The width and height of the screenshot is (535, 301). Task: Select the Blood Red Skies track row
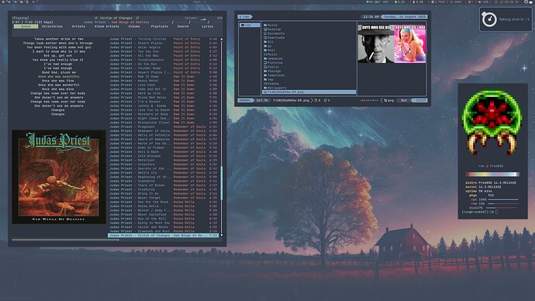164,97
